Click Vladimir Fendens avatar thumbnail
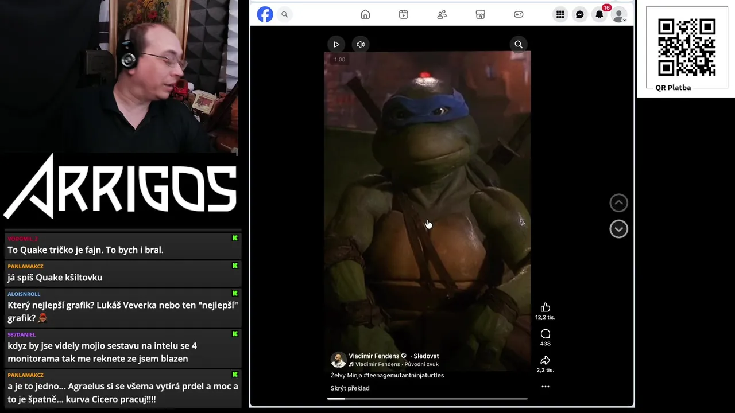This screenshot has height=413, width=735. click(338, 360)
